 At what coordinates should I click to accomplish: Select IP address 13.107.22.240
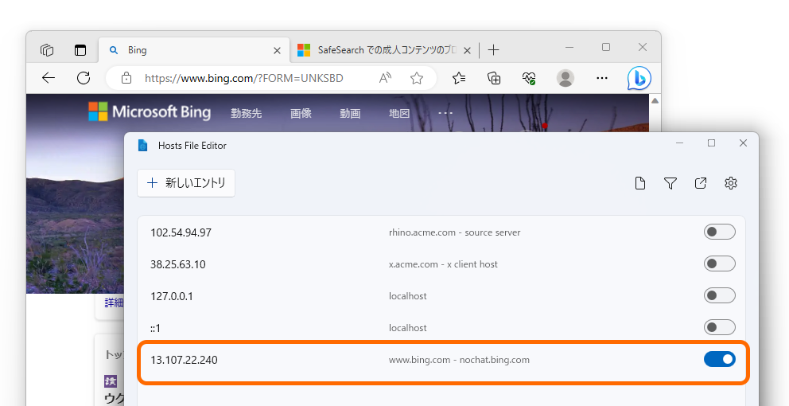point(184,360)
